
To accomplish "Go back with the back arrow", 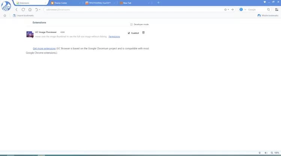I will pyautogui.click(x=16, y=10).
